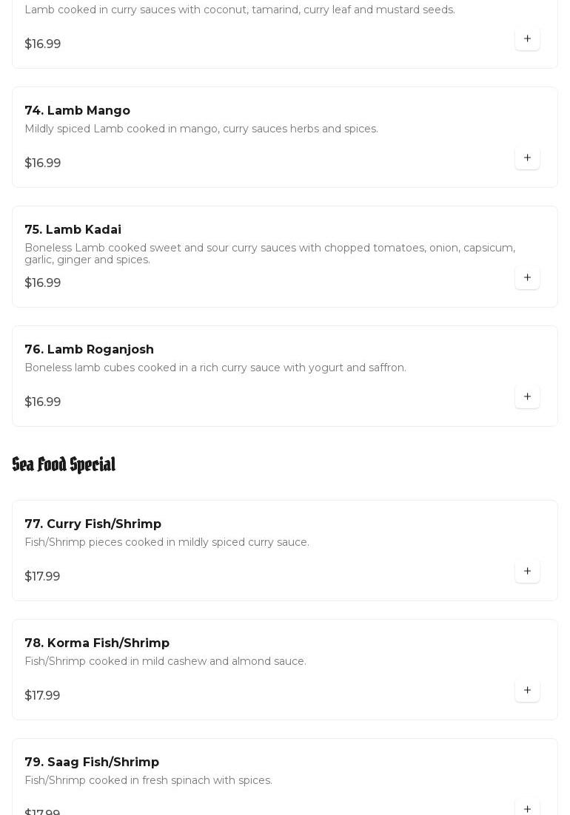570x815 pixels.
Task: Click the Sea Food Special section heading
Action: [64, 464]
